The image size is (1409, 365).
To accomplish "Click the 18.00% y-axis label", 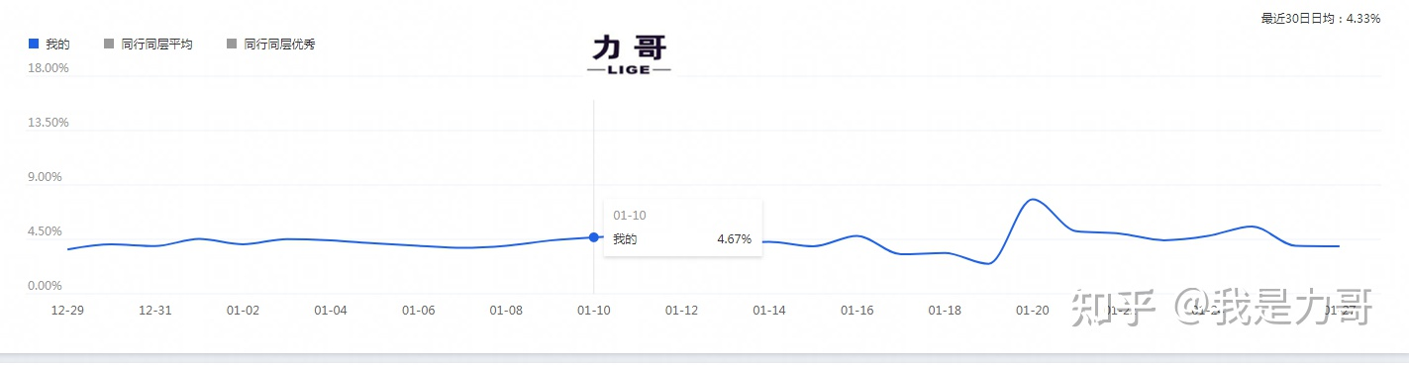I will click(50, 68).
